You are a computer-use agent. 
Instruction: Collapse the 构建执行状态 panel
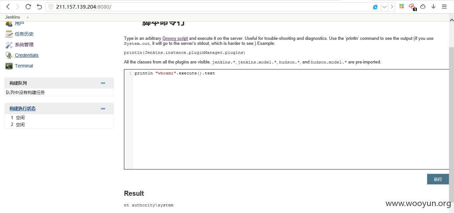coord(103,108)
